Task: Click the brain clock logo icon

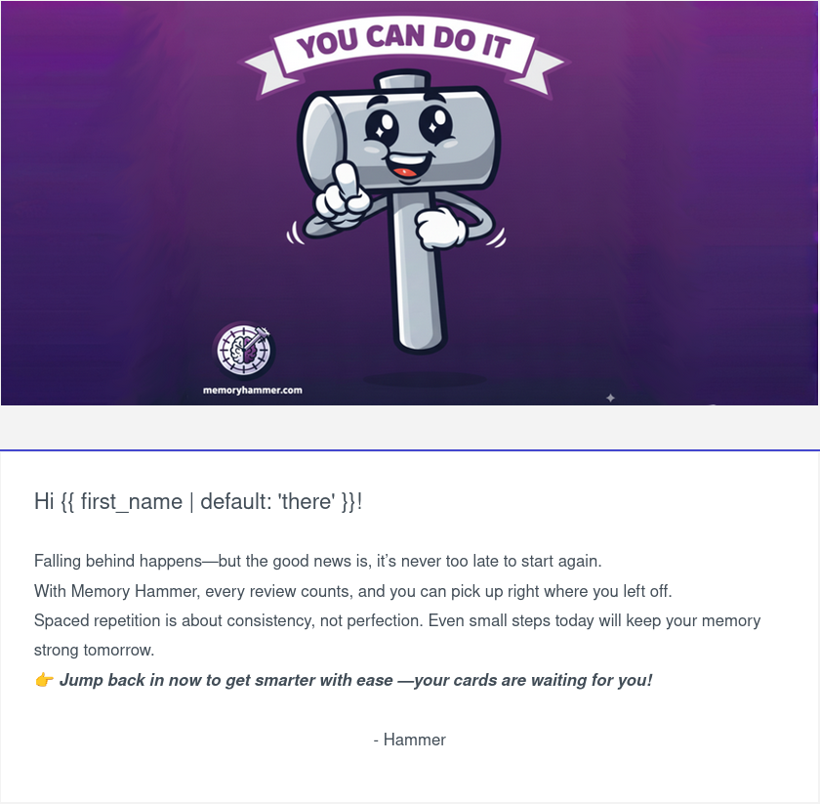Action: point(244,350)
